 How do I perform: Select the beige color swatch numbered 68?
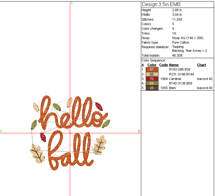(x=152, y=74)
